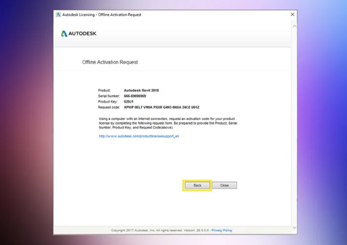Image resolution: width=347 pixels, height=245 pixels.
Task: Open the Privacy Policy link in footer
Action: coord(222,230)
